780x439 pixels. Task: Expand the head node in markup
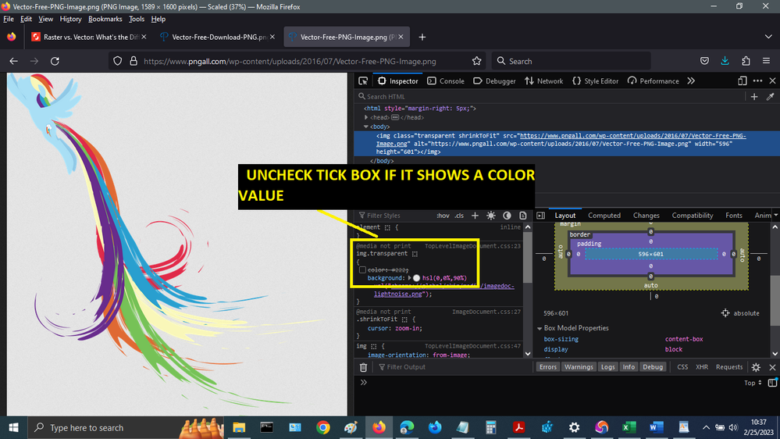[x=366, y=117]
